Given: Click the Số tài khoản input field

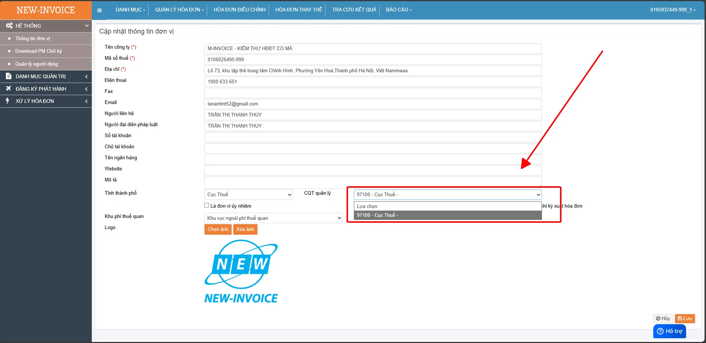Looking at the screenshot, I should [x=373, y=137].
